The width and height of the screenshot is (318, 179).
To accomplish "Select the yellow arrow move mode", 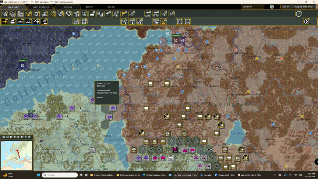I will tap(5, 21).
